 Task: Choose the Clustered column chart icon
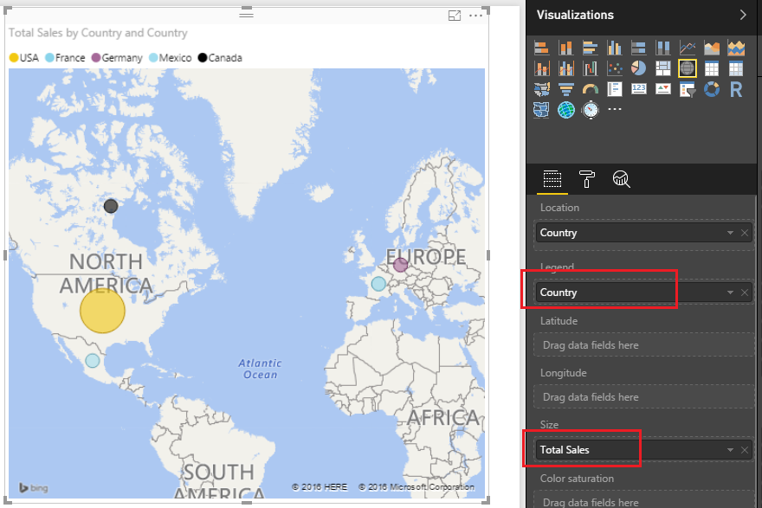[614, 48]
